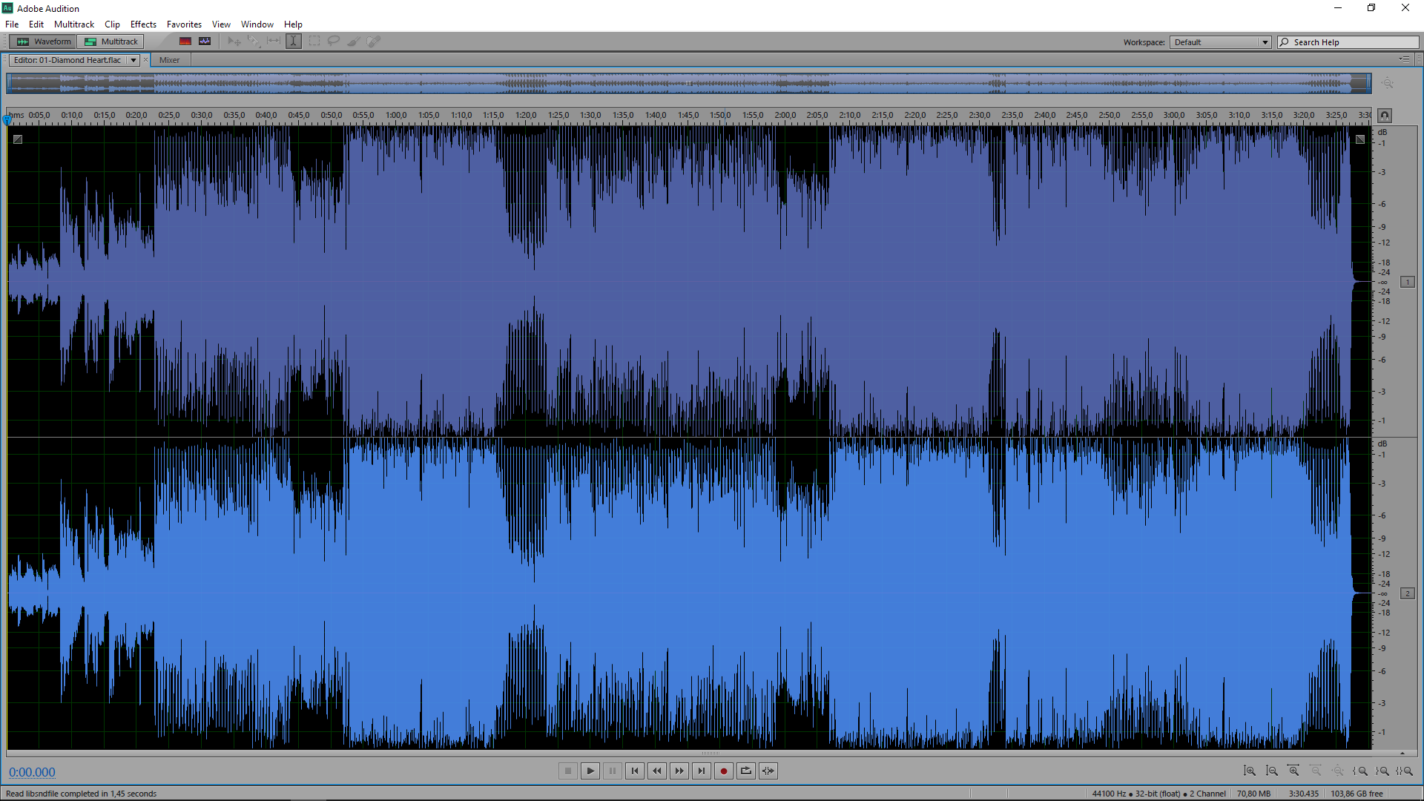
Task: Toggle channel 2 enable button
Action: tap(1407, 593)
